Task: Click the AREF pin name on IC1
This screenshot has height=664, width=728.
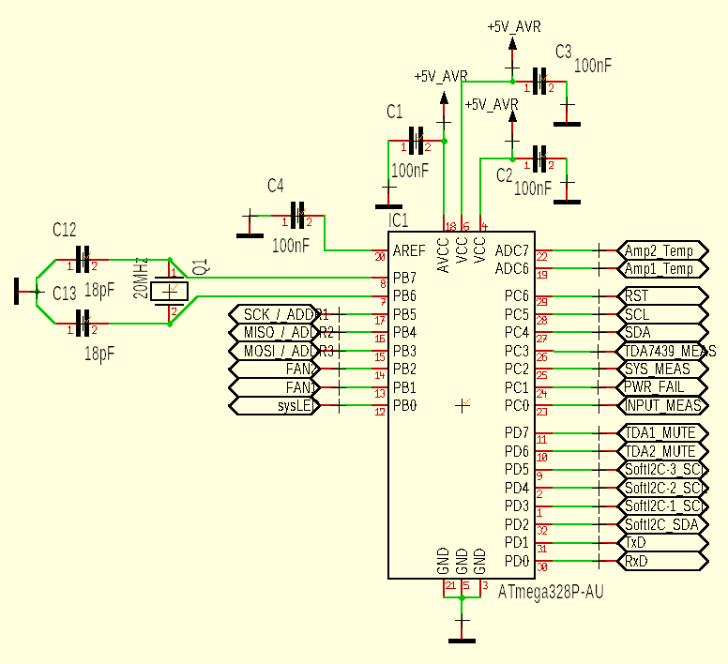Action: [409, 250]
